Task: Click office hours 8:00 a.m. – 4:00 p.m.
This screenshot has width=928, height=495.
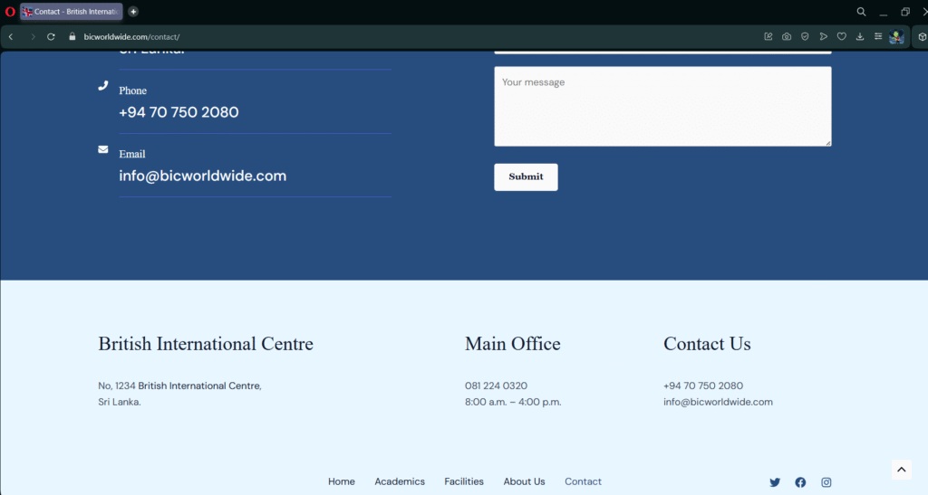Action: pyautogui.click(x=513, y=402)
